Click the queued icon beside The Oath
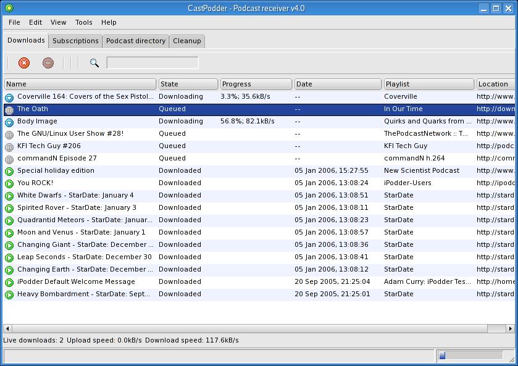The height and width of the screenshot is (366, 518). (x=9, y=109)
